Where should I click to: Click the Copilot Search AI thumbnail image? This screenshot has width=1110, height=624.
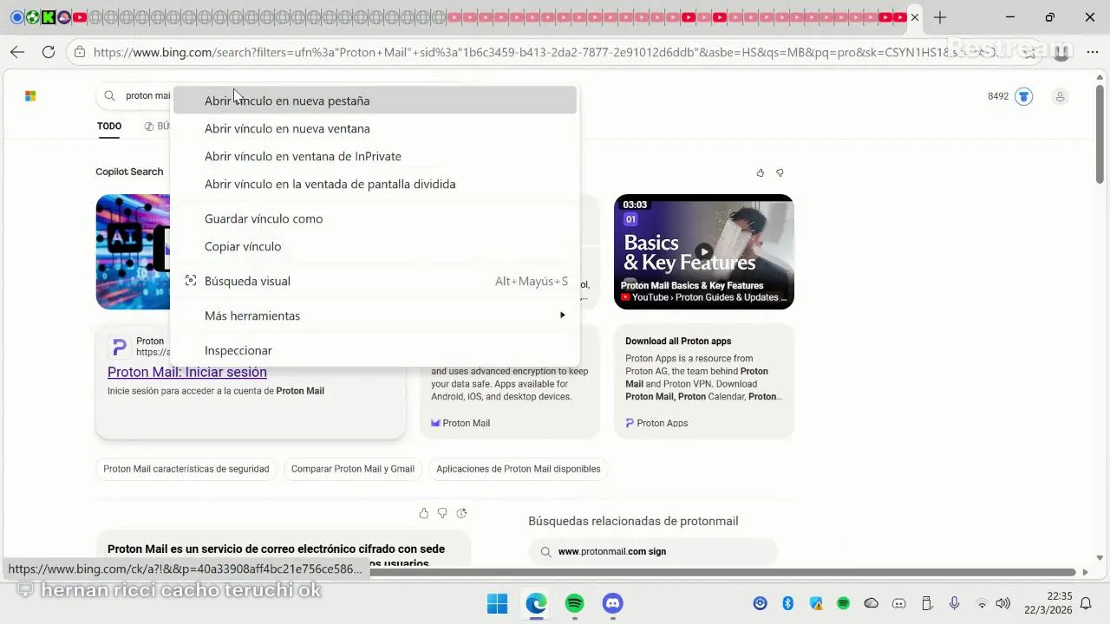(x=133, y=251)
